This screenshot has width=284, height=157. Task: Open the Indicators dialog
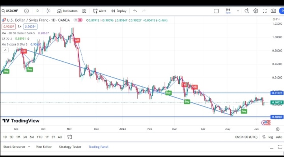tap(67, 11)
